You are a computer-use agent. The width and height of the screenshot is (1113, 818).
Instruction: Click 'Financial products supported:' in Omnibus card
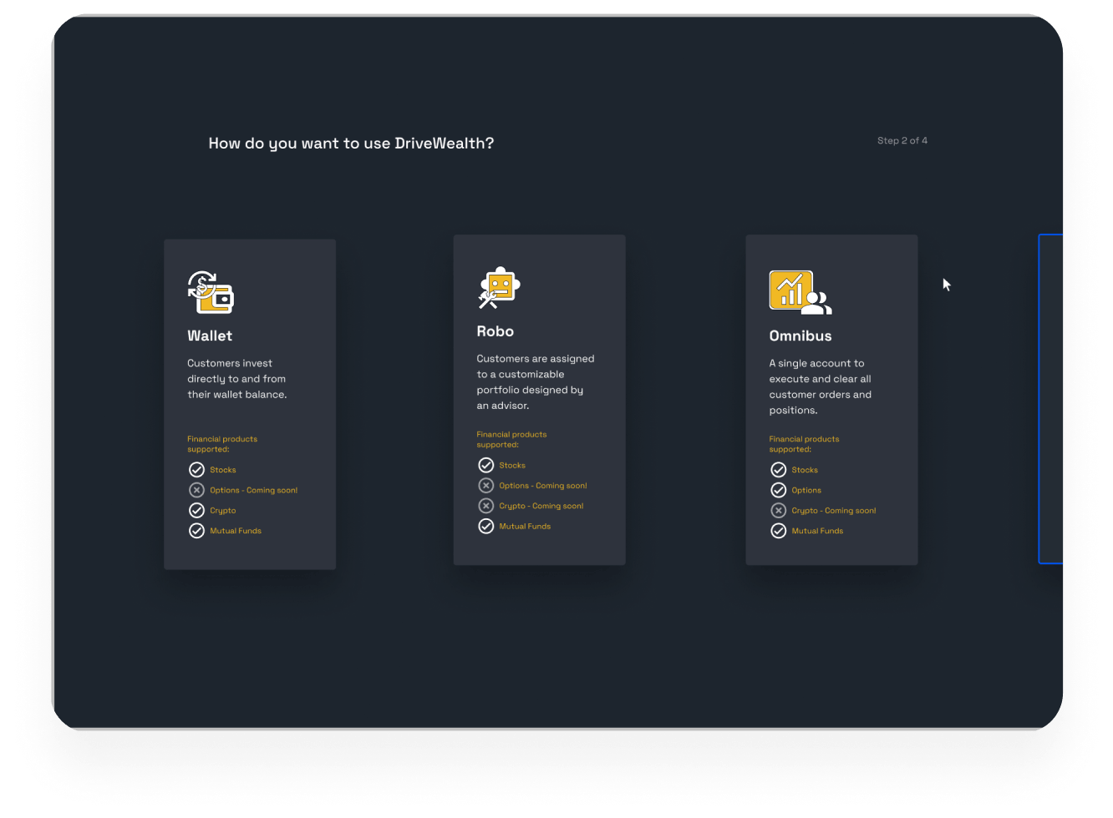(804, 444)
